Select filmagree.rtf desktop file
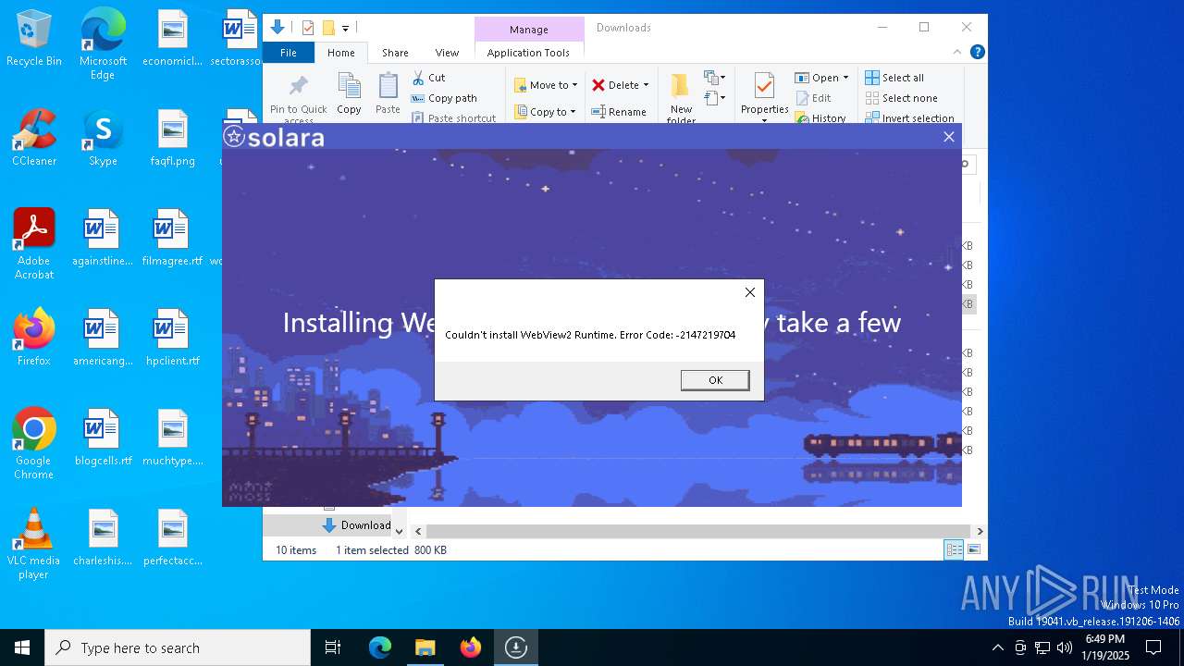This screenshot has height=666, width=1184. (172, 238)
